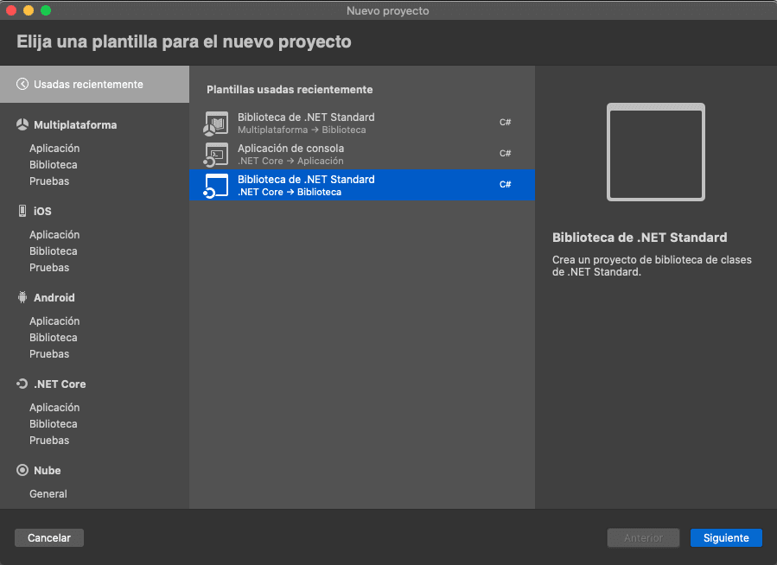The width and height of the screenshot is (777, 565).
Task: Click the back arrow icon beside Usadas recientemente
Action: (22, 85)
